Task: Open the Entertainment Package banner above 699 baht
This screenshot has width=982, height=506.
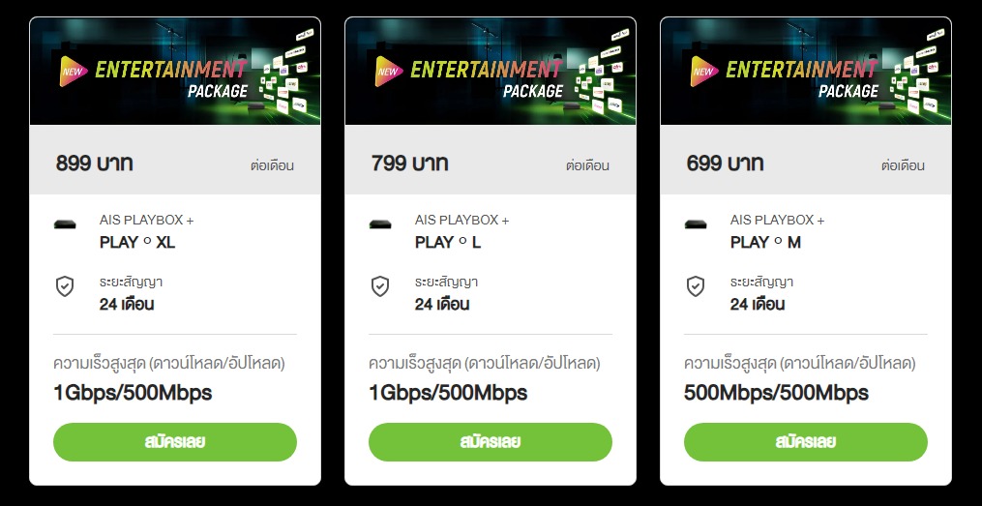Action: (805, 71)
